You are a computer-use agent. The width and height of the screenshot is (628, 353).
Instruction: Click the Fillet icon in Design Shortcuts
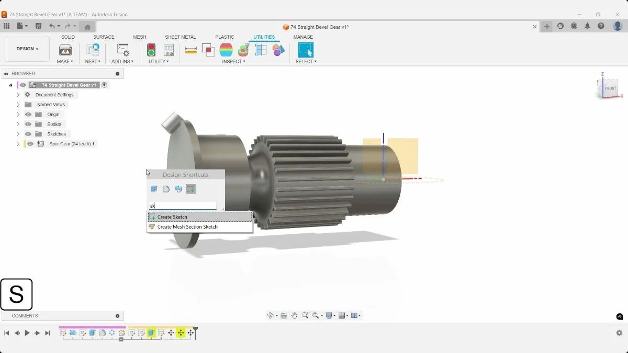coord(166,189)
